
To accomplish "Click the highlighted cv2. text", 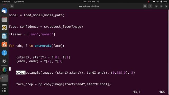I will (21, 73).
